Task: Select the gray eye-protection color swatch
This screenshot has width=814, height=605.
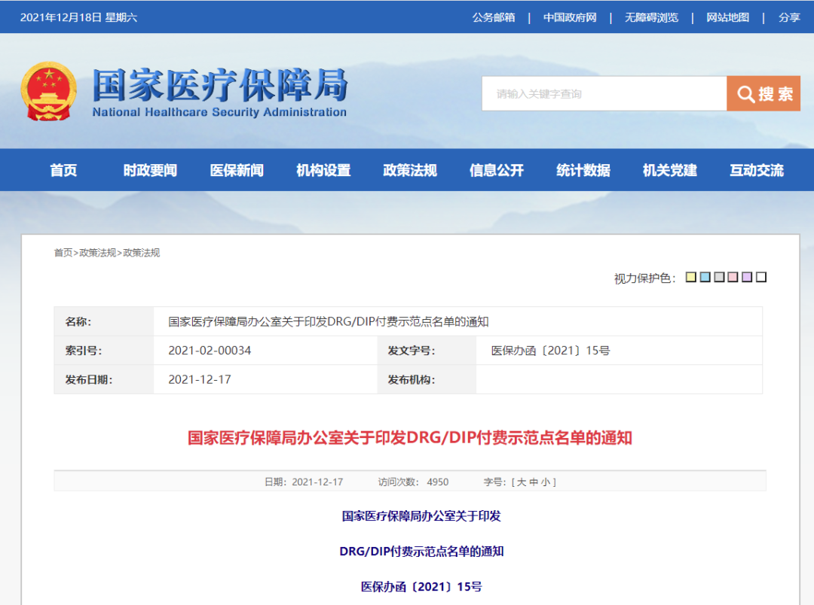Action: pos(719,278)
